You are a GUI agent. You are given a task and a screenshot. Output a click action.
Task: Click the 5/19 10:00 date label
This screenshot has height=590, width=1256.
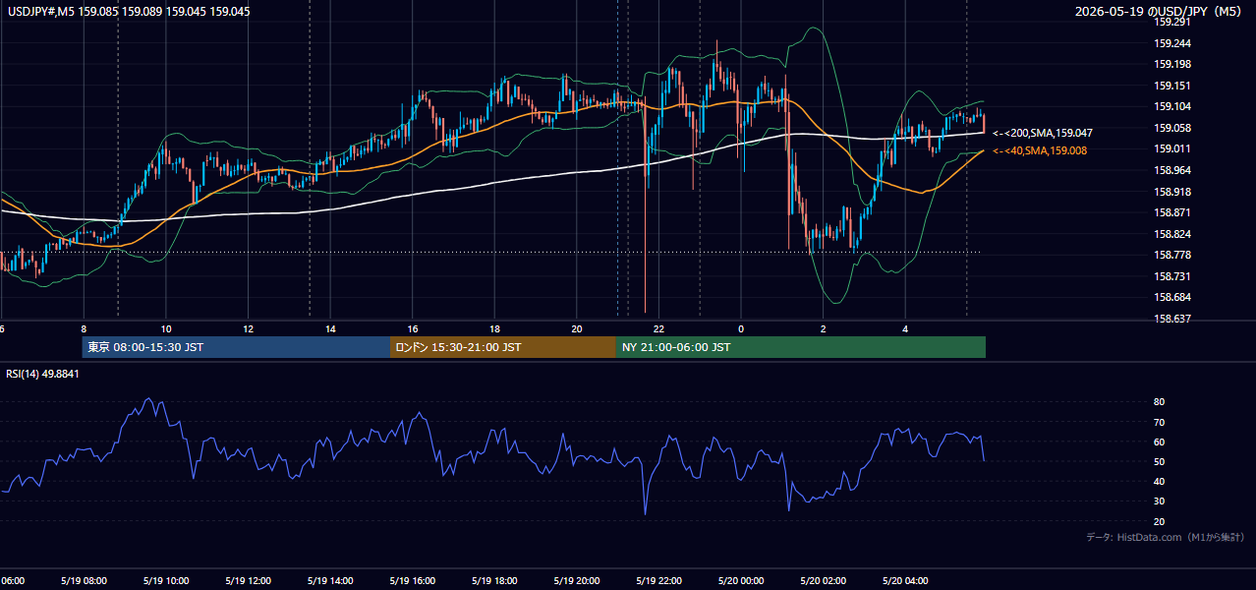point(166,581)
